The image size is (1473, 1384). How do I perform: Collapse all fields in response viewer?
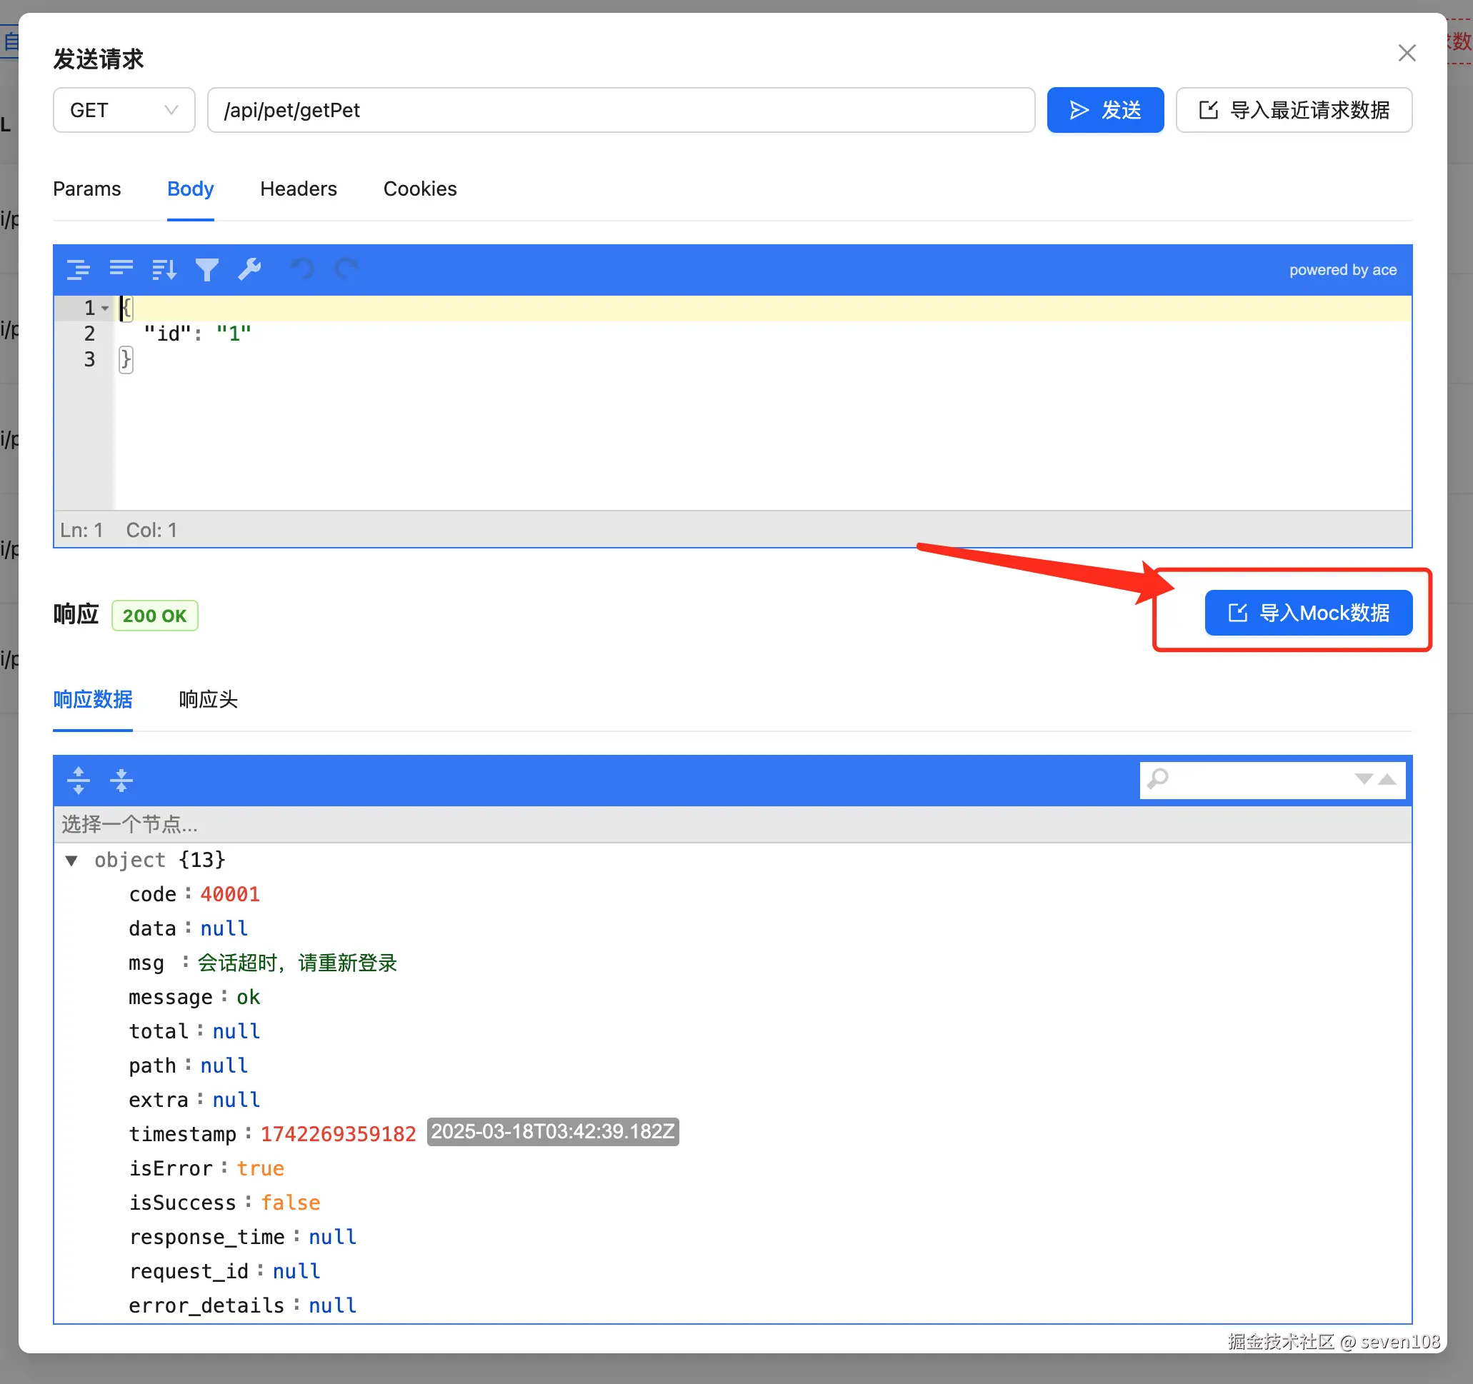click(x=121, y=780)
